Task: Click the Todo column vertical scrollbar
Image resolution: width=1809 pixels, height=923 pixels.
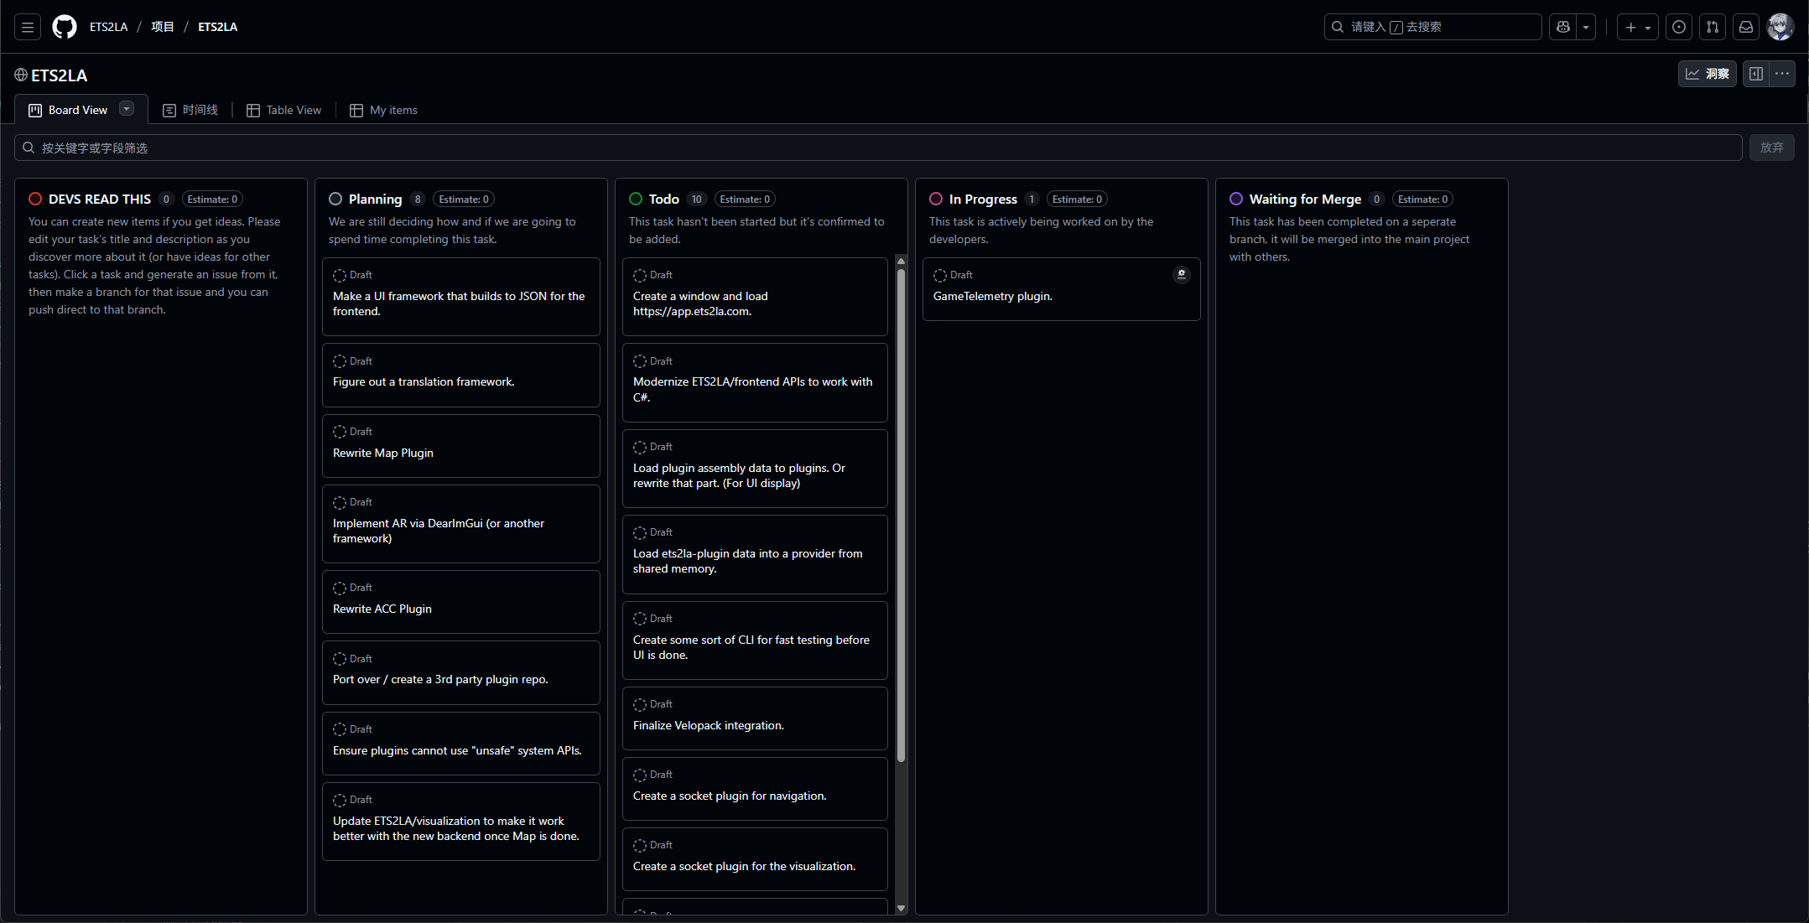Action: pyautogui.click(x=901, y=503)
